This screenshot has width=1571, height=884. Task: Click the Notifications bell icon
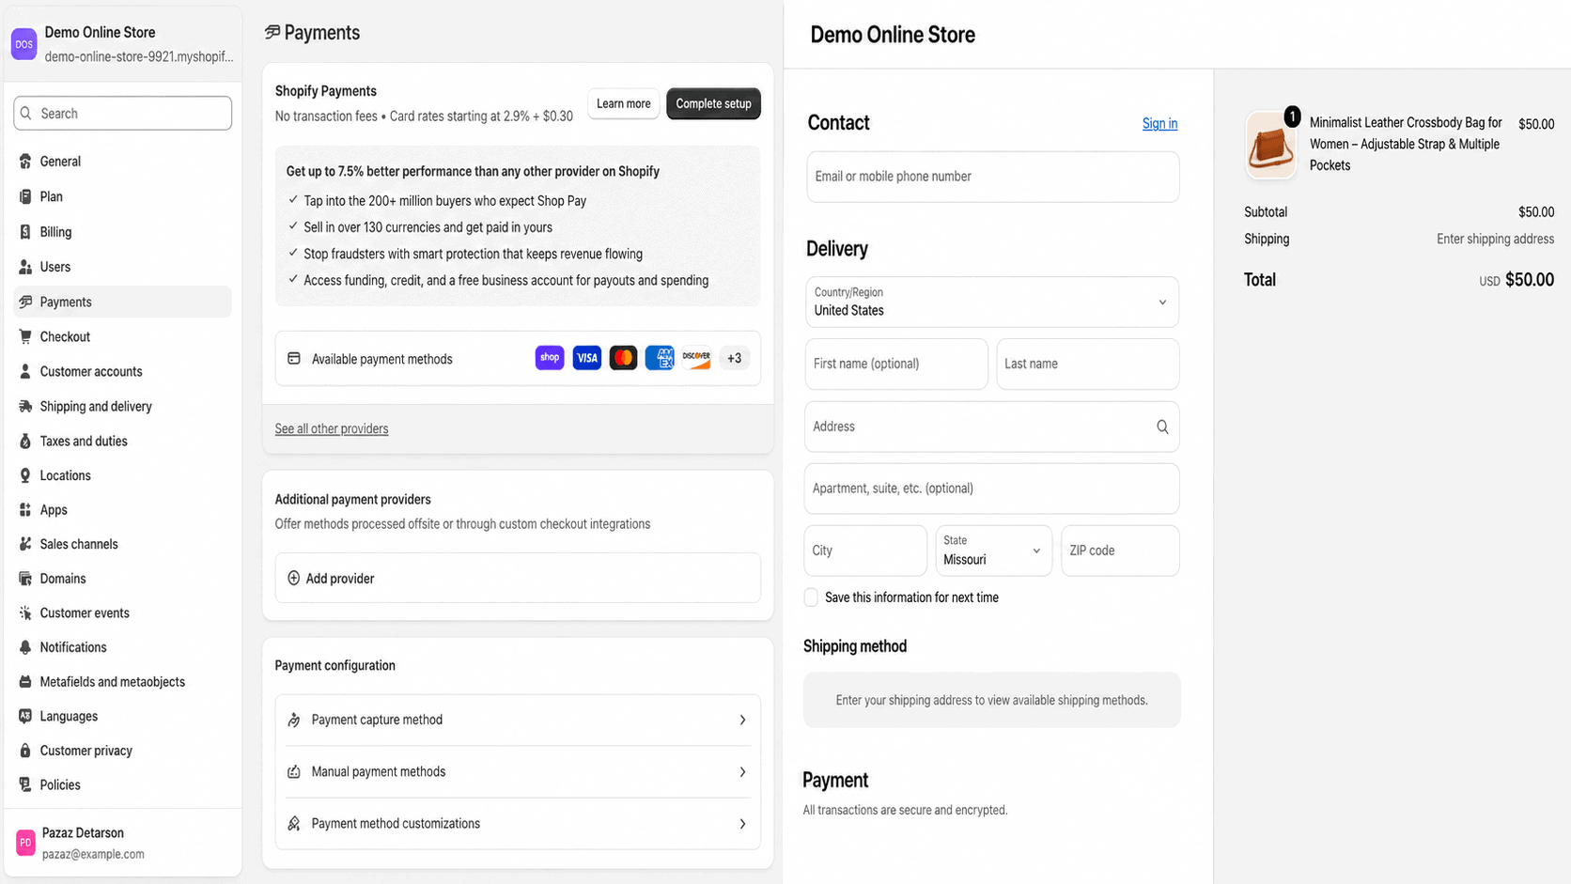coord(25,647)
